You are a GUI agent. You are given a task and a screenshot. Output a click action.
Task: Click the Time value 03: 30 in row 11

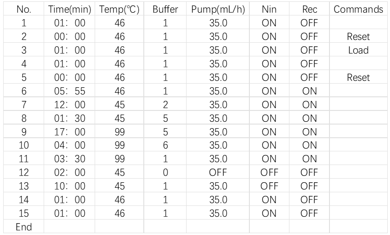70,160
